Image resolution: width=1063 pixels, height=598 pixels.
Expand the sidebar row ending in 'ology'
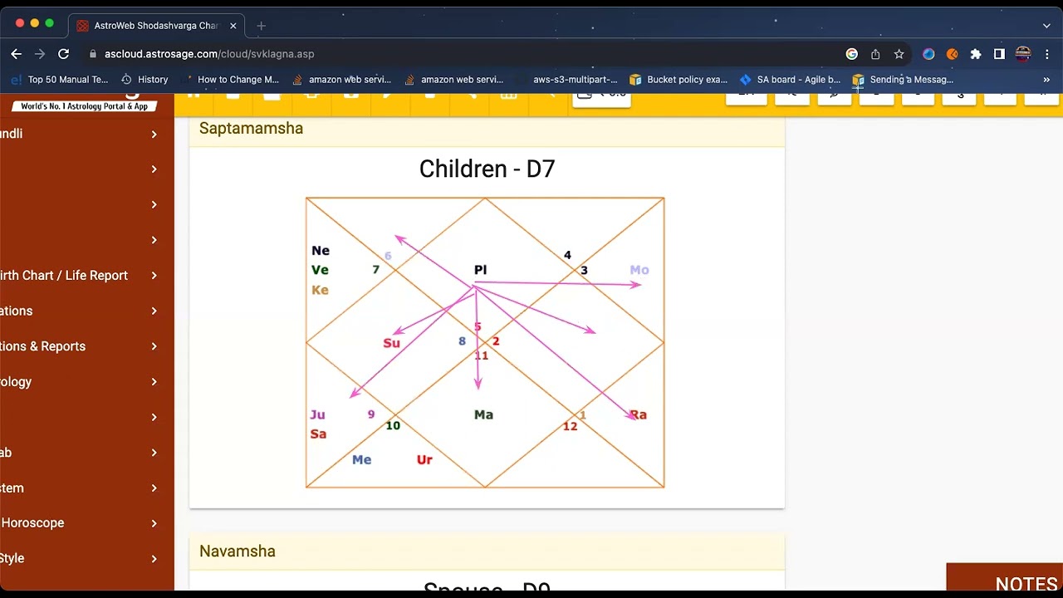(87, 382)
